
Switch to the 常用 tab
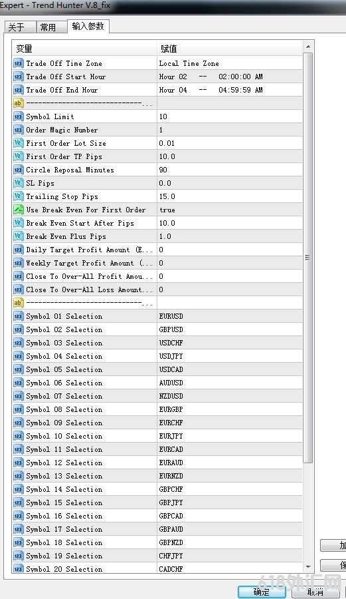click(x=48, y=27)
